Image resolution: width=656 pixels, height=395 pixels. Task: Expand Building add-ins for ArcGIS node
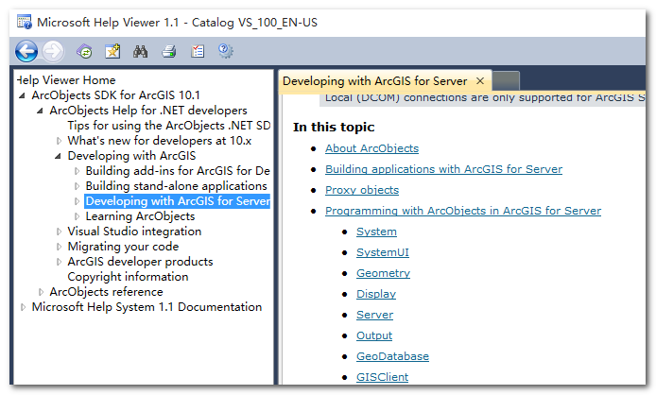[x=77, y=171]
